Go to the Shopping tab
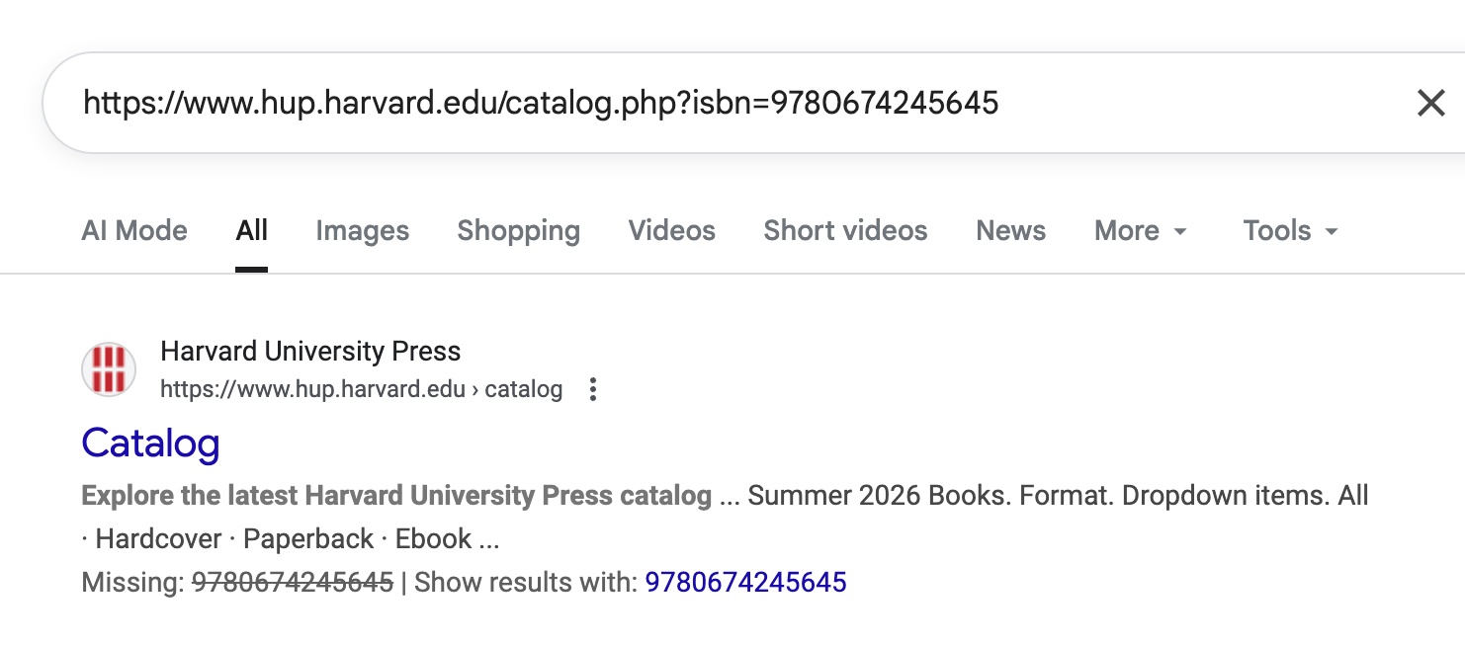This screenshot has width=1465, height=646. pos(518,231)
